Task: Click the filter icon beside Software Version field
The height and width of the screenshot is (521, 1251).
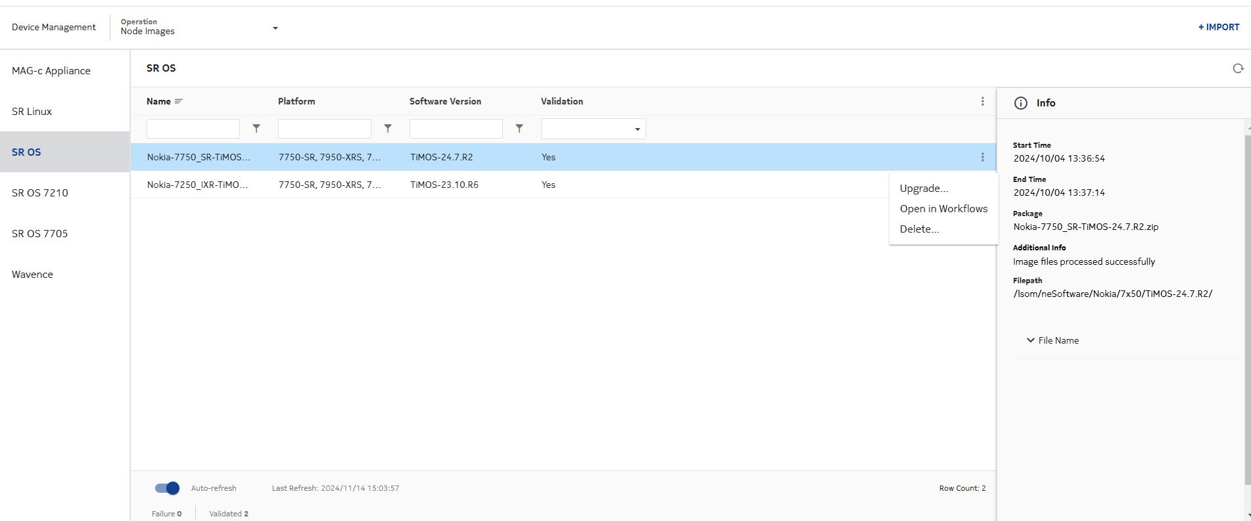Action: 519,129
